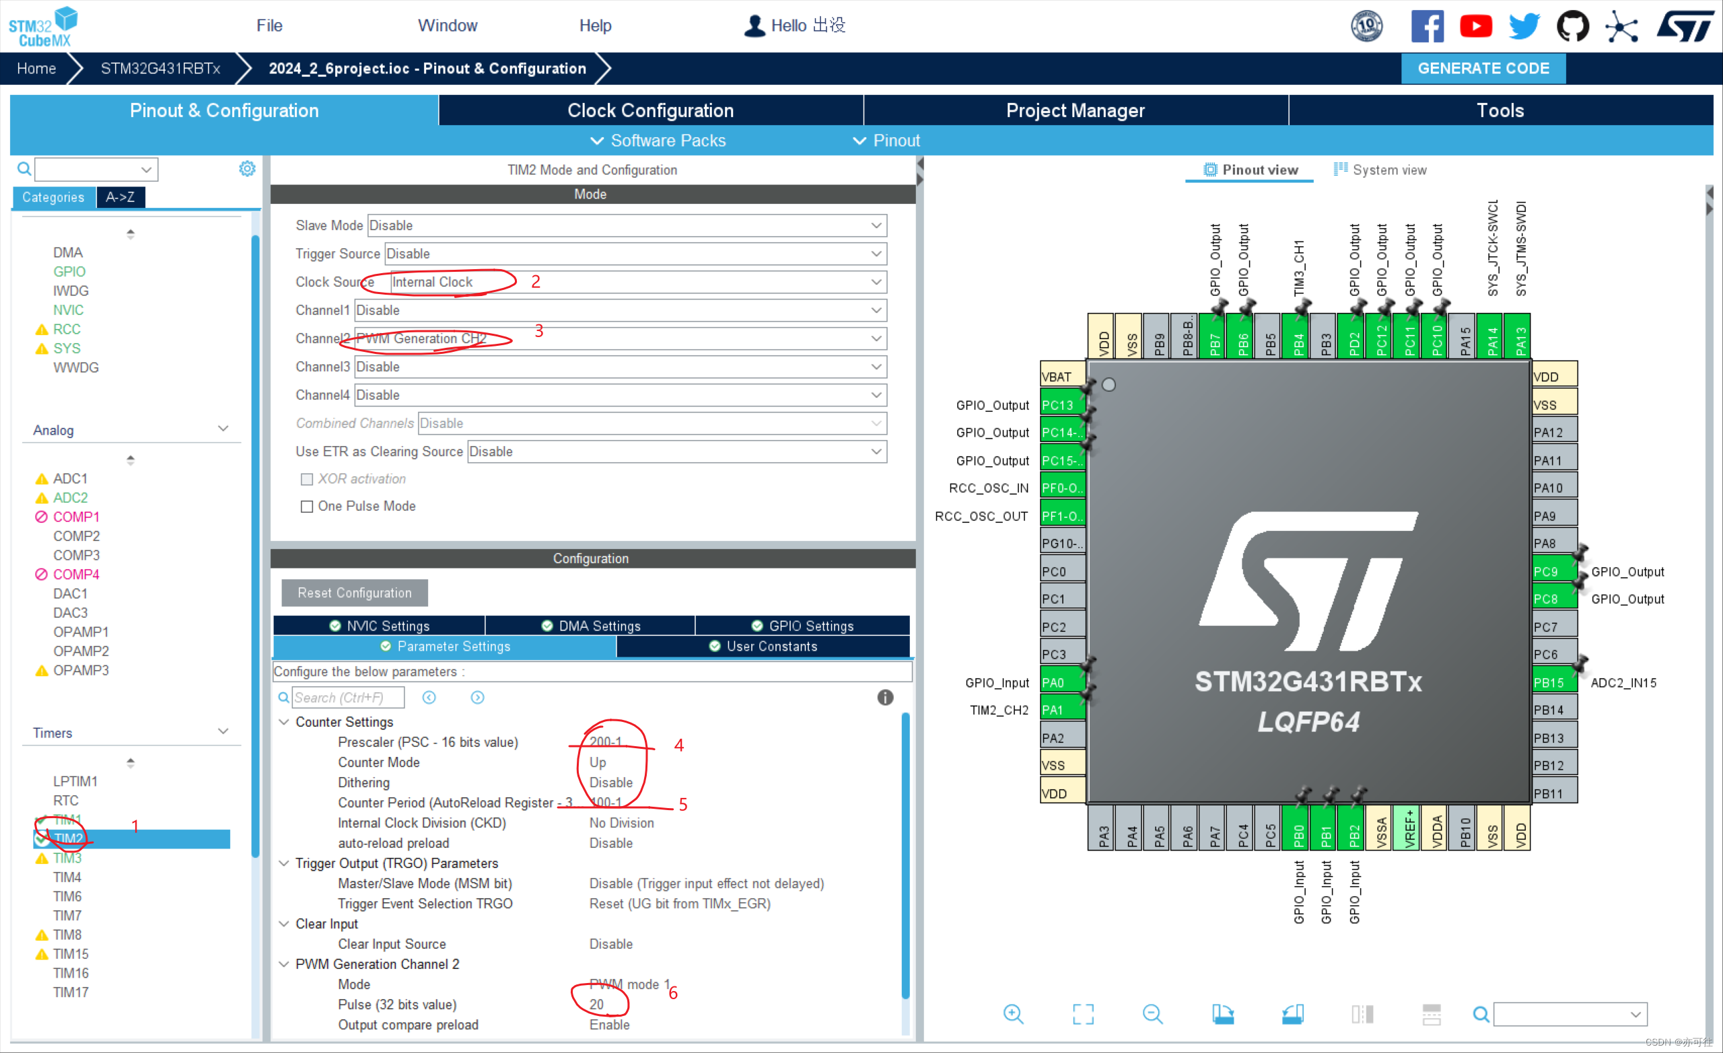Click the GENERATE CODE button
The width and height of the screenshot is (1723, 1053).
(x=1483, y=69)
